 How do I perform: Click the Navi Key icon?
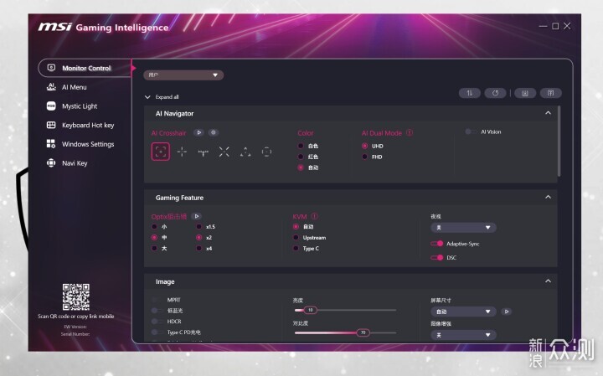point(51,163)
